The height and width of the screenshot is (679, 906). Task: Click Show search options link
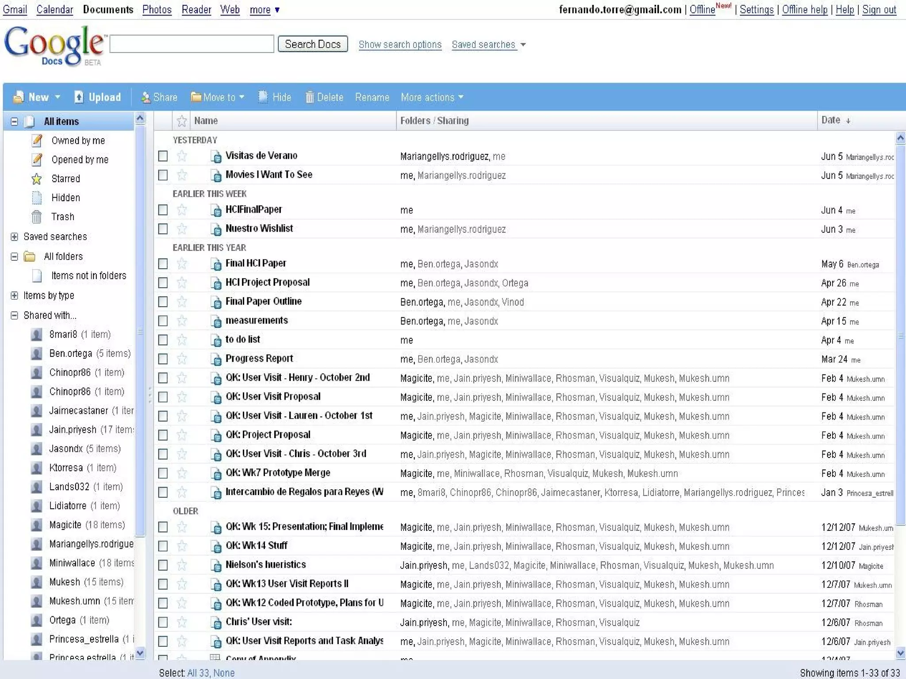coord(400,45)
